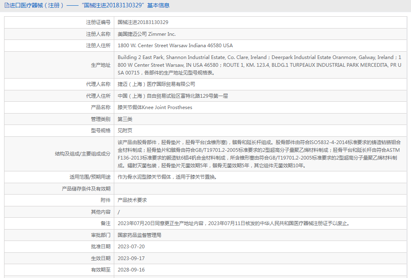Select address 1800 W. Center Street Warsaw Indiana
This screenshot has height=278, width=411.
pos(175,46)
